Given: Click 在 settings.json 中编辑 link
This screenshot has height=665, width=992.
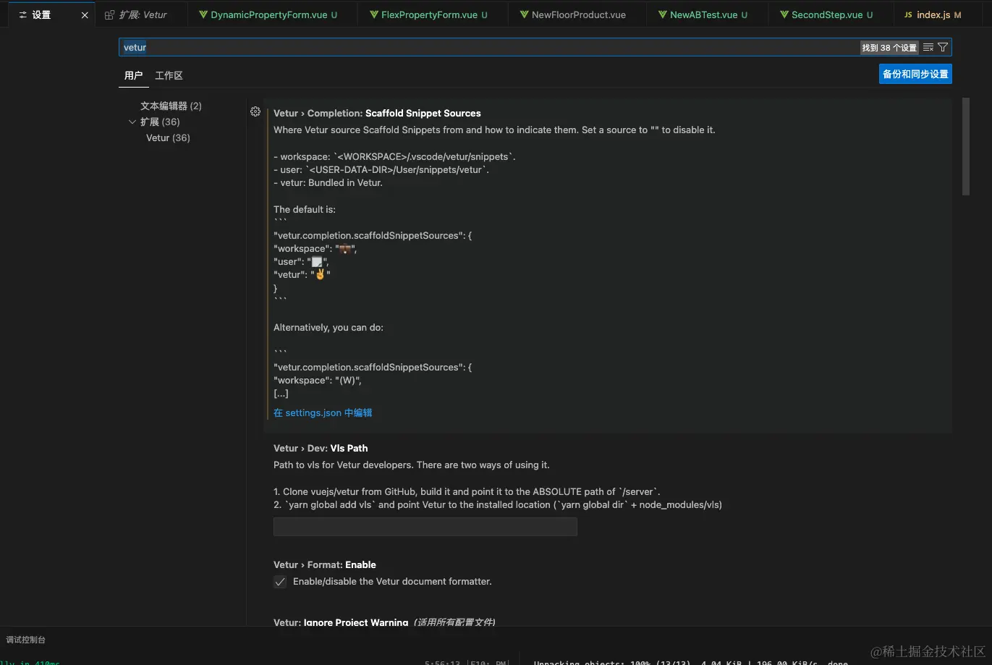Looking at the screenshot, I should (323, 412).
